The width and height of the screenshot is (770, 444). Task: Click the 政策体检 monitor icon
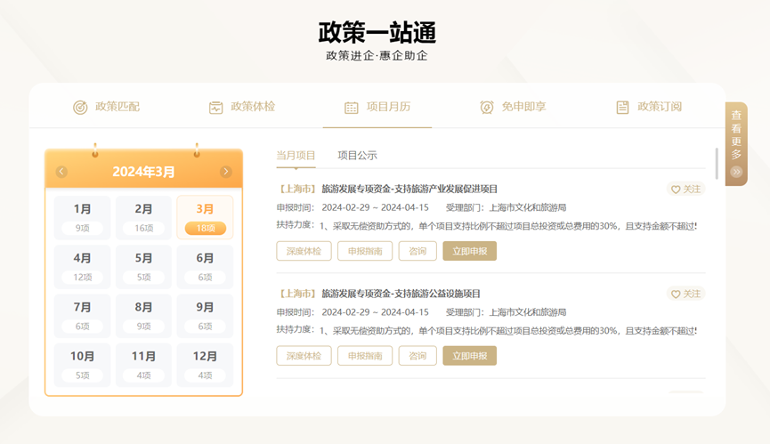[x=215, y=108]
